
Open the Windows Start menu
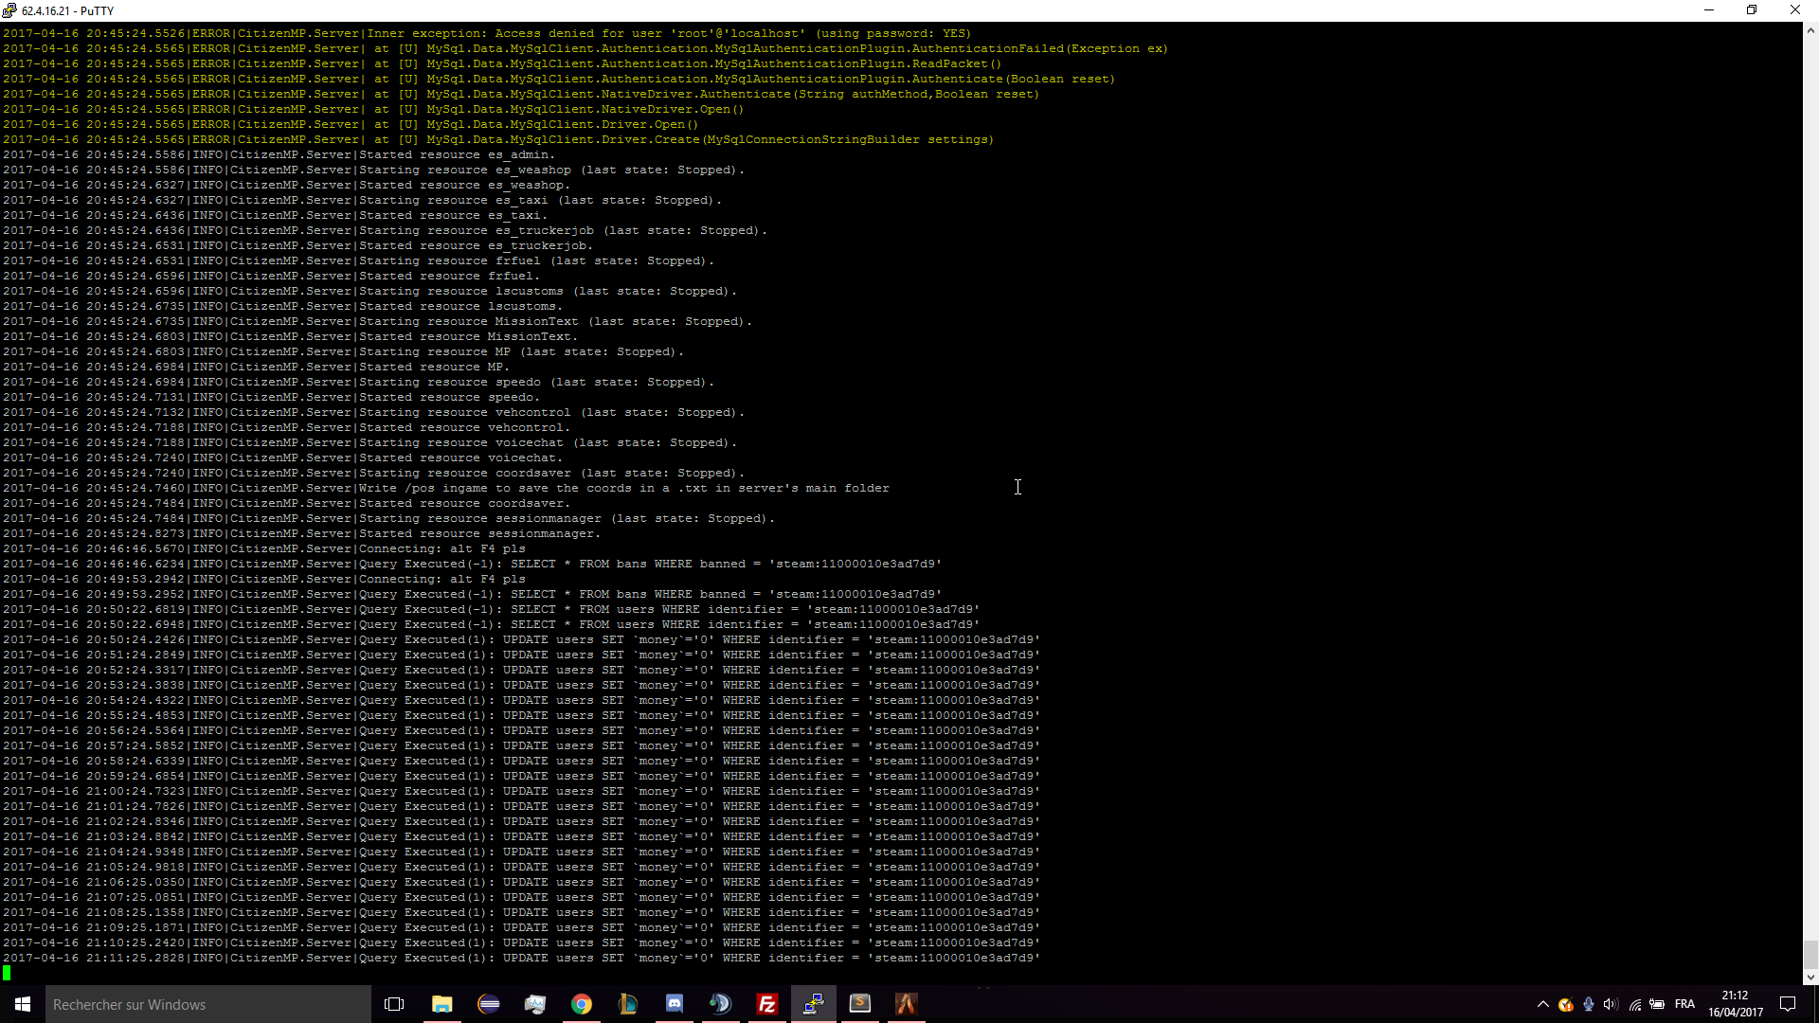(x=23, y=1004)
